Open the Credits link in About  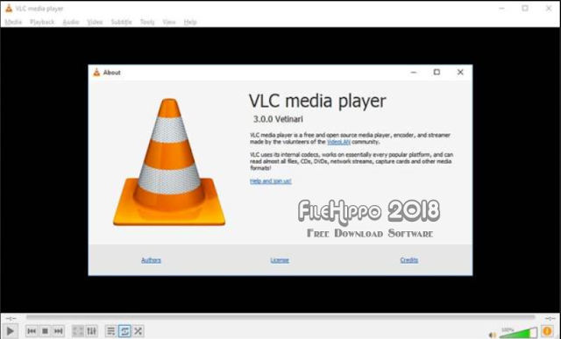409,260
